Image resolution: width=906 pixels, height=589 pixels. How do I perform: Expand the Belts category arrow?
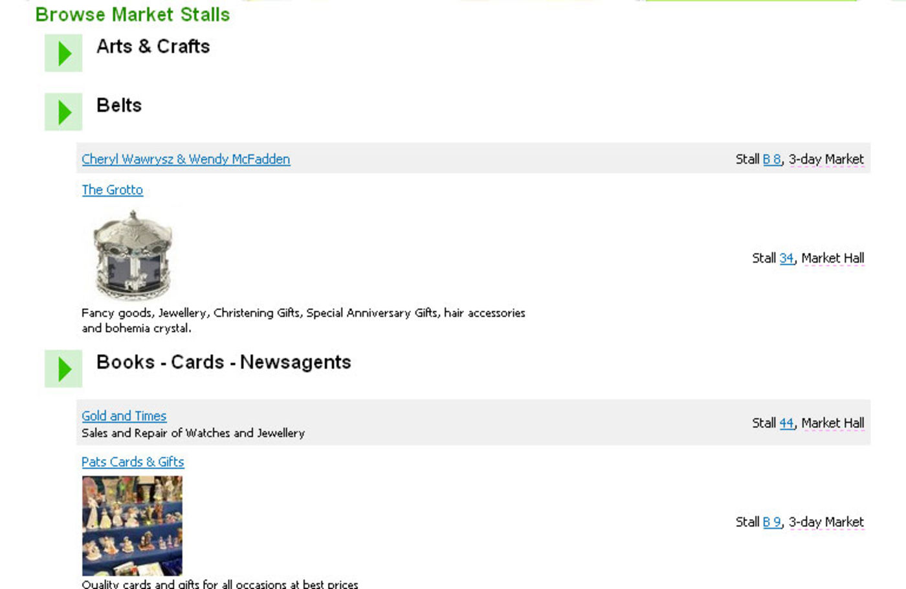(x=63, y=112)
